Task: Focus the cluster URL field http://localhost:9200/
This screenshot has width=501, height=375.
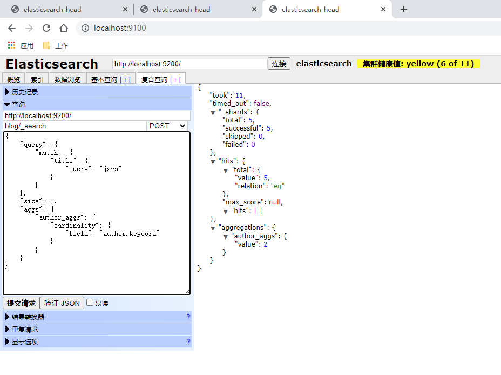Action: (190, 64)
